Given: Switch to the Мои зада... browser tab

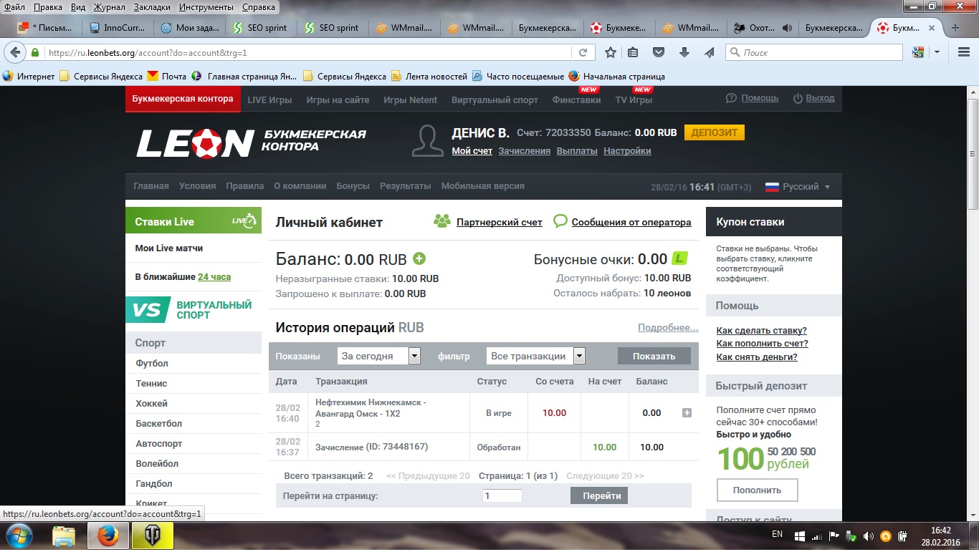Looking at the screenshot, I should click(x=191, y=28).
